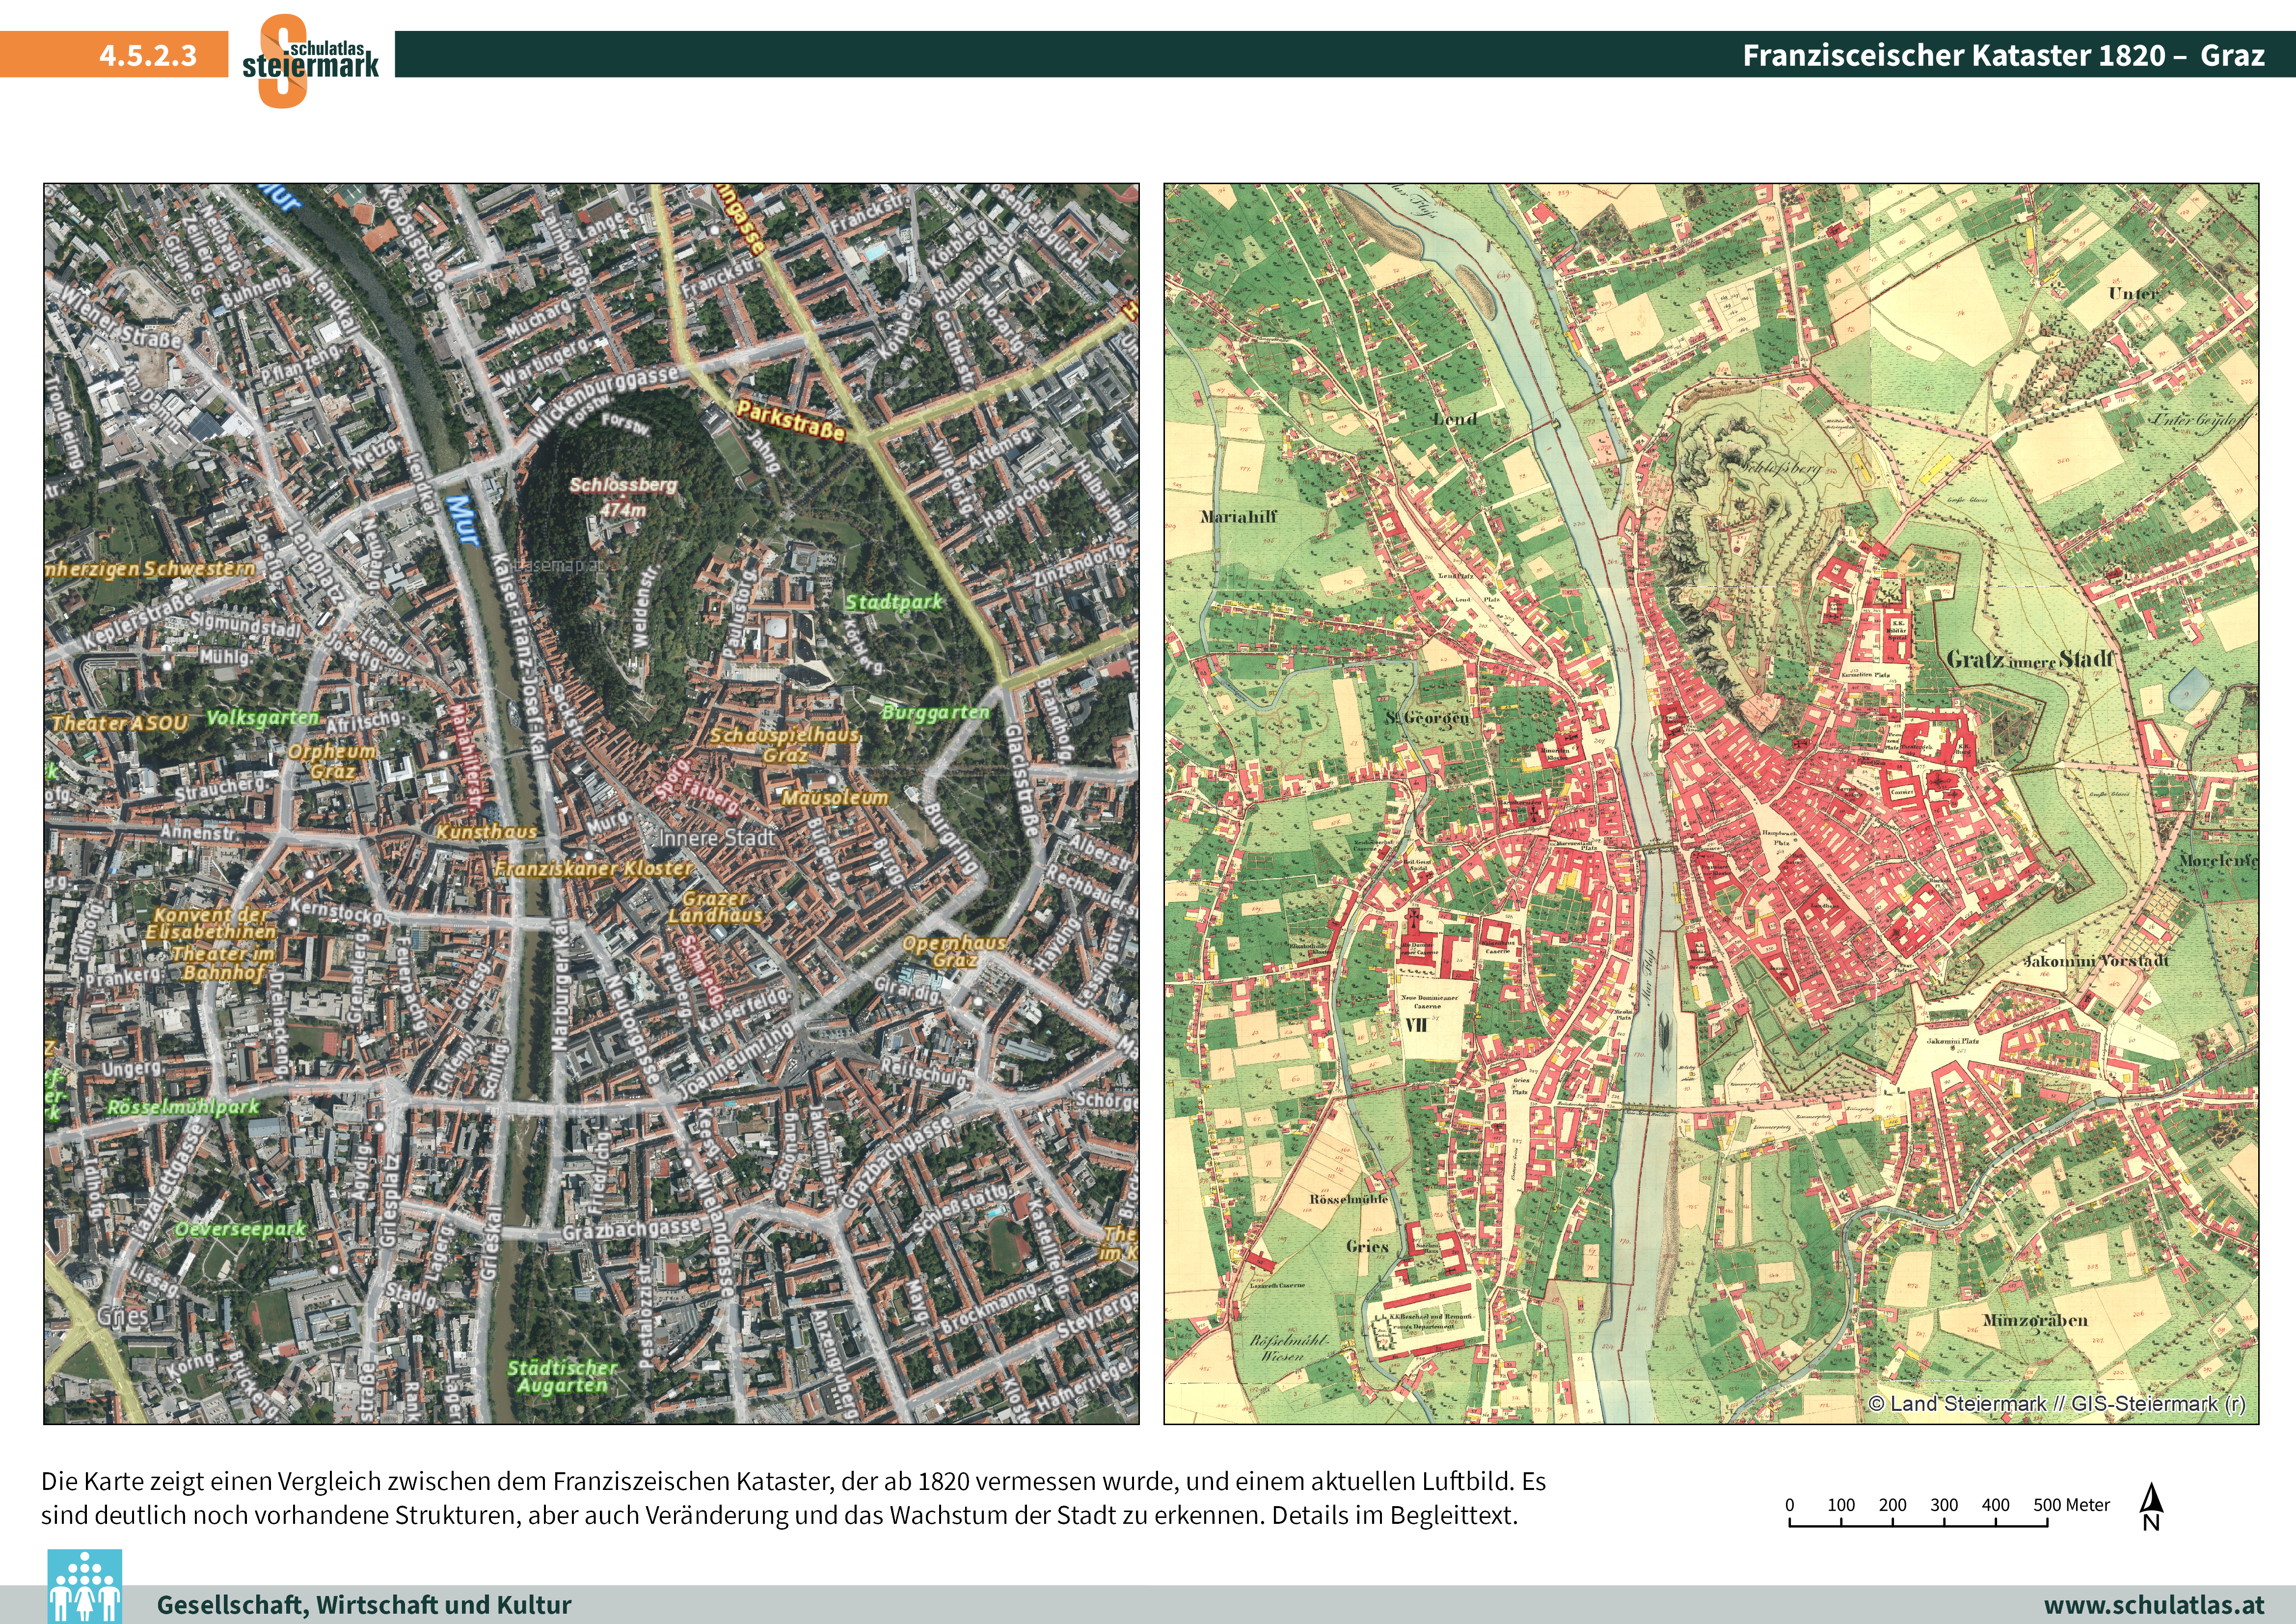Image resolution: width=2296 pixels, height=1624 pixels.
Task: Click the Parkstraße street label
Action: tap(790, 420)
